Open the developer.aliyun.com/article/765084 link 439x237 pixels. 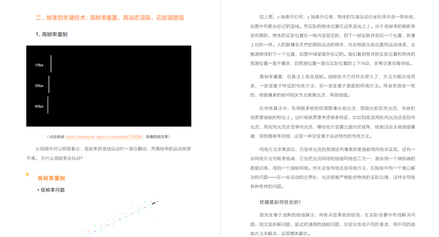(x=103, y=137)
